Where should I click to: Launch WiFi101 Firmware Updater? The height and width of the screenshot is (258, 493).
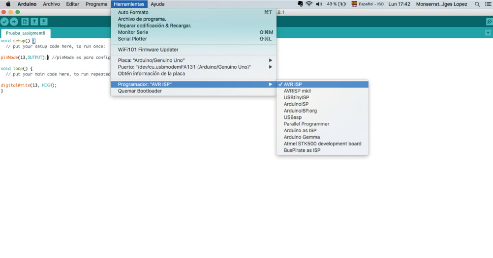(193, 50)
